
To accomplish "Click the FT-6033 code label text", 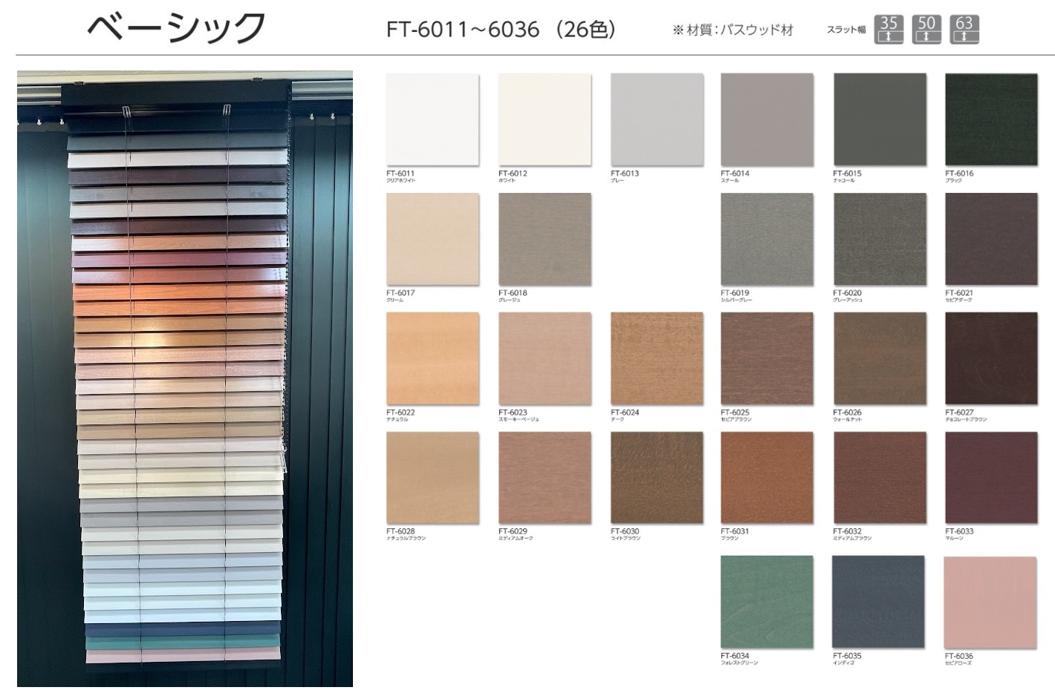I will pos(959,531).
